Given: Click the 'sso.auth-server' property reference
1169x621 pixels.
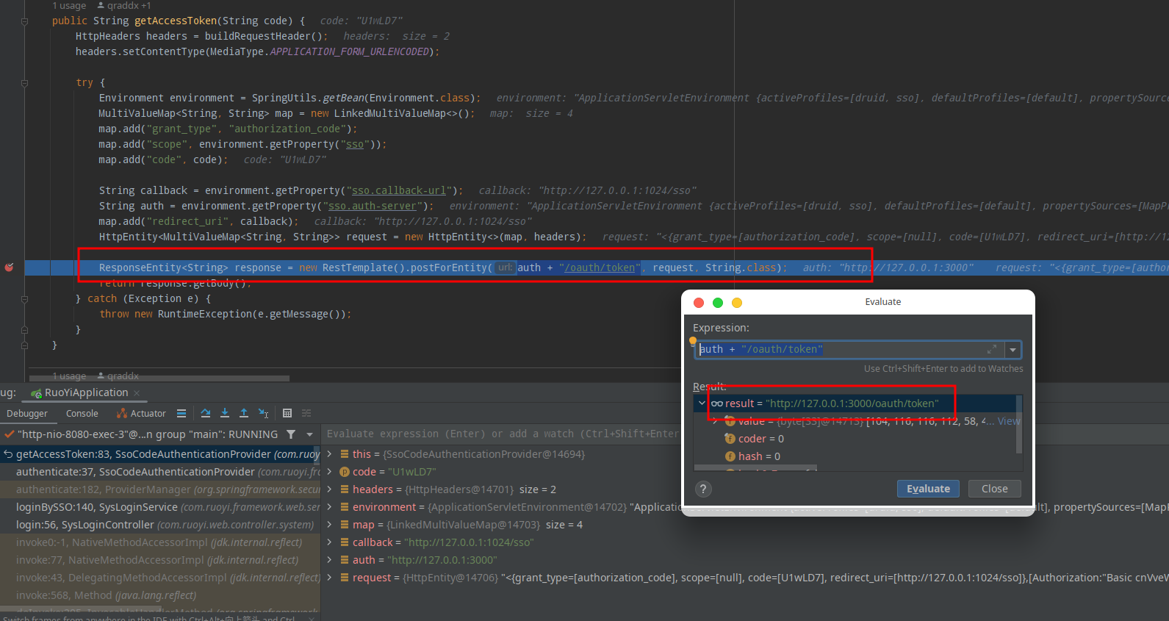Looking at the screenshot, I should [373, 206].
